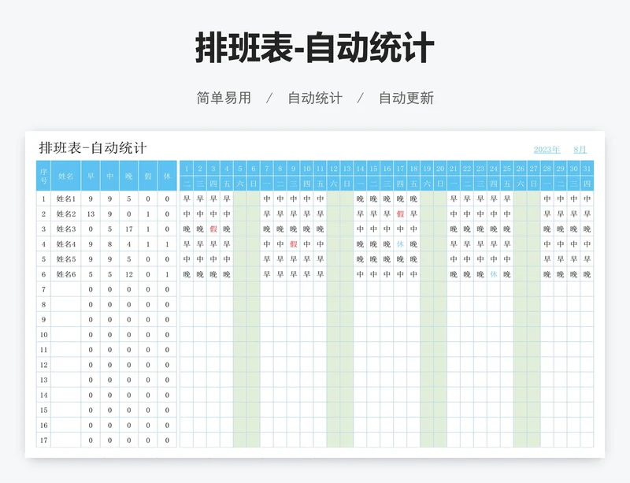
Task: Select date header 31
Action: click(x=587, y=169)
